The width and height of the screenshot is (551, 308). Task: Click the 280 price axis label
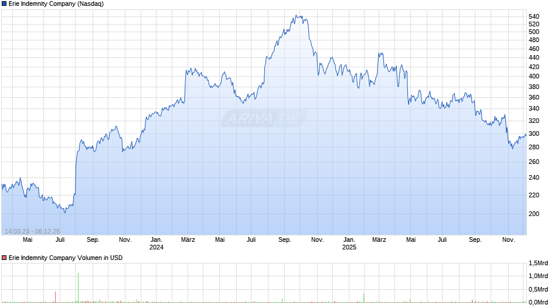[534, 147]
